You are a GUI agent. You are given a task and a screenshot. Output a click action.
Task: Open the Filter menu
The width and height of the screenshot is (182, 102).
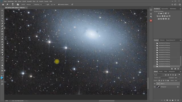pyautogui.click(x=34, y=1)
